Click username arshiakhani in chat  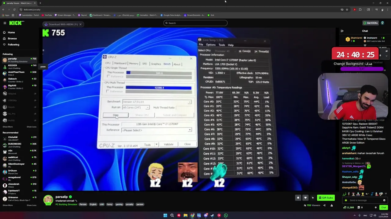[349, 153]
